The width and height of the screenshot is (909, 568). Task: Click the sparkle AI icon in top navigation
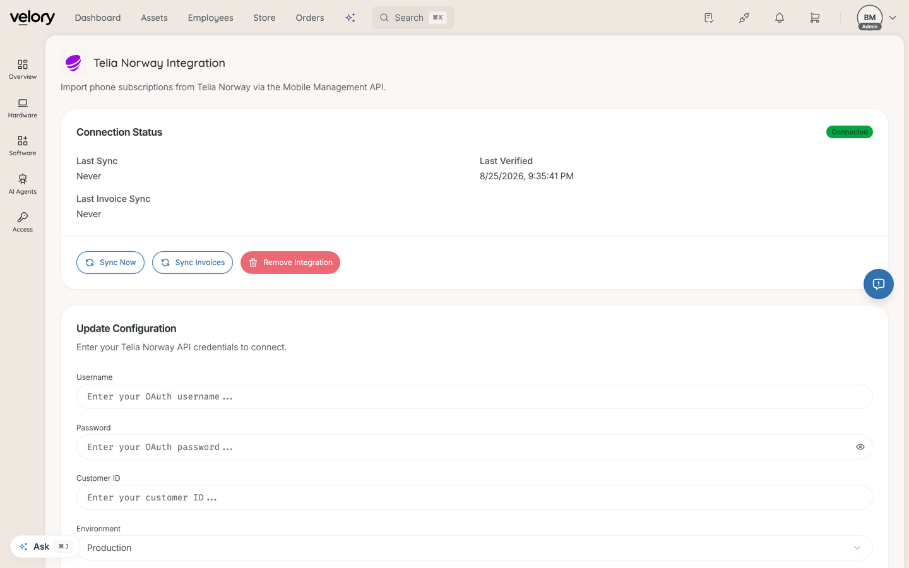click(350, 18)
